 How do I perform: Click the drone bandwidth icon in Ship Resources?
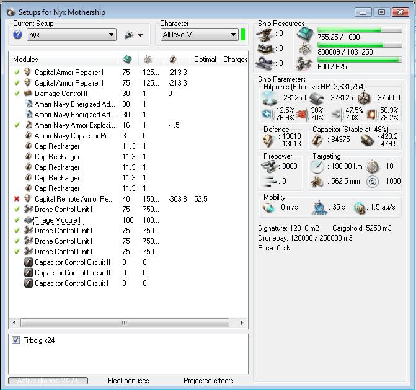[x=304, y=64]
